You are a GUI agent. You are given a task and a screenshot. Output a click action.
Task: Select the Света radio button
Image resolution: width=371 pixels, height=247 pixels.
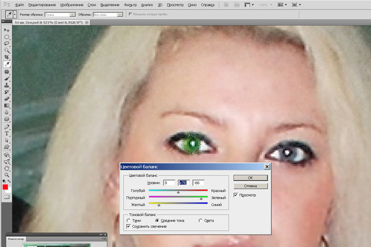(200, 220)
